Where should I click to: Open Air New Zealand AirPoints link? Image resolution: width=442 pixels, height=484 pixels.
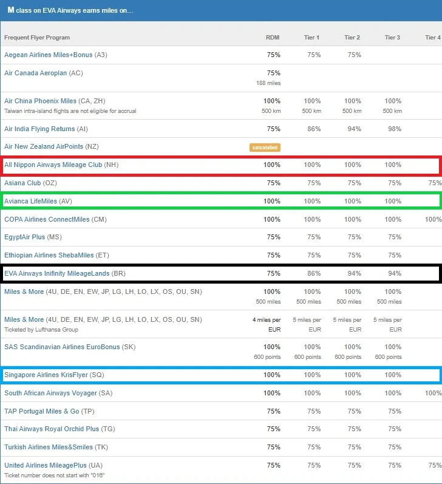[x=44, y=146]
